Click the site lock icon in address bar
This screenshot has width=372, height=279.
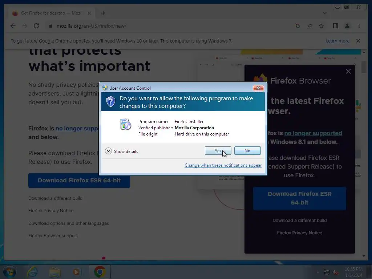(x=50, y=26)
